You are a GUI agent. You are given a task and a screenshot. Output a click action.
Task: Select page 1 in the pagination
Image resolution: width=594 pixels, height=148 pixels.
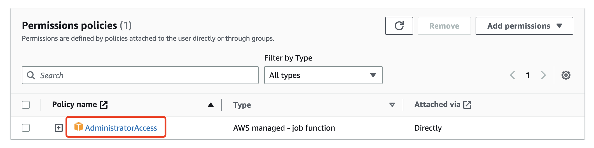(x=528, y=75)
